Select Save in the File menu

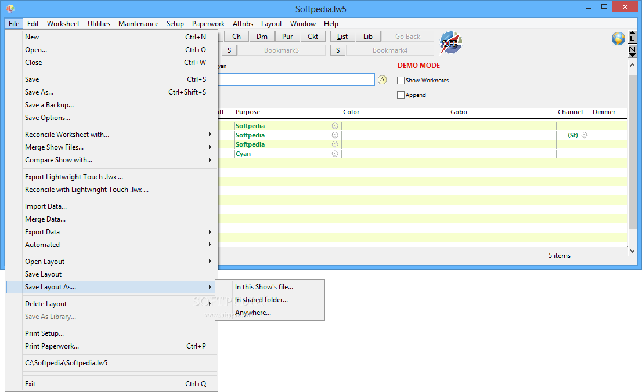[x=112, y=79]
